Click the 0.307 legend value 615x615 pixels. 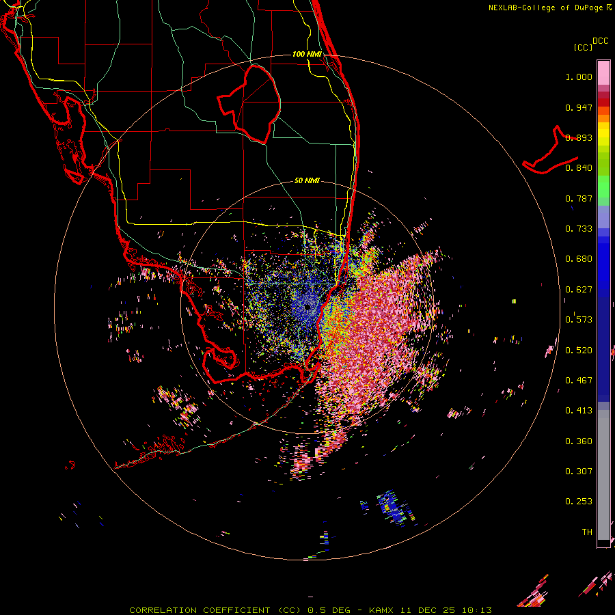pos(579,471)
